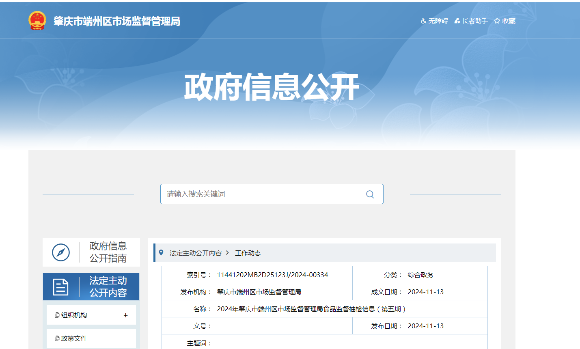Click the 政府信息公开 banner heading
580x349 pixels.
click(x=272, y=87)
